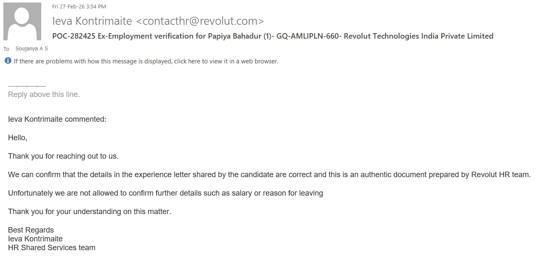Click the 'Best Regards' sign-off
Viewport: 539px width, 259px height.
(x=31, y=230)
